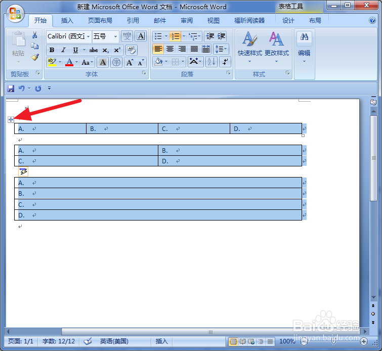This screenshot has height=351, width=382.
Task: Click the Character Shading icon
Action: pyautogui.click(x=103, y=62)
